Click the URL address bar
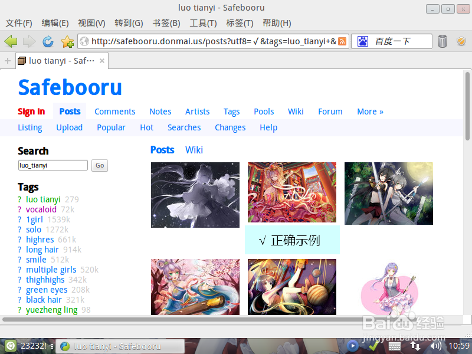This screenshot has width=472, height=354. (x=213, y=41)
